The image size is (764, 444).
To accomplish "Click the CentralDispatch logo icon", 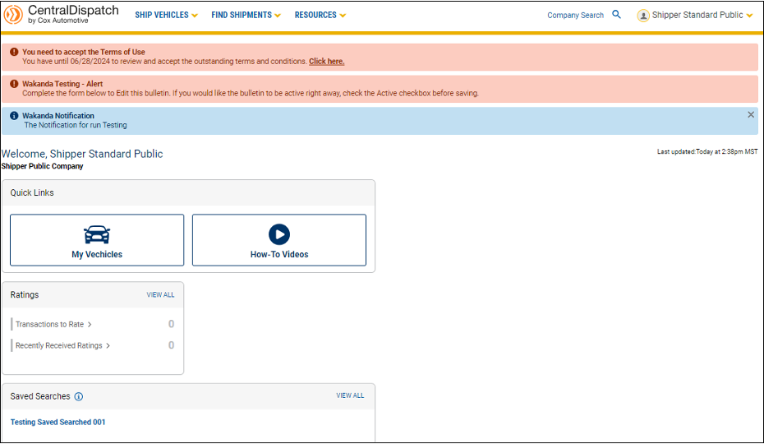I will click(13, 15).
